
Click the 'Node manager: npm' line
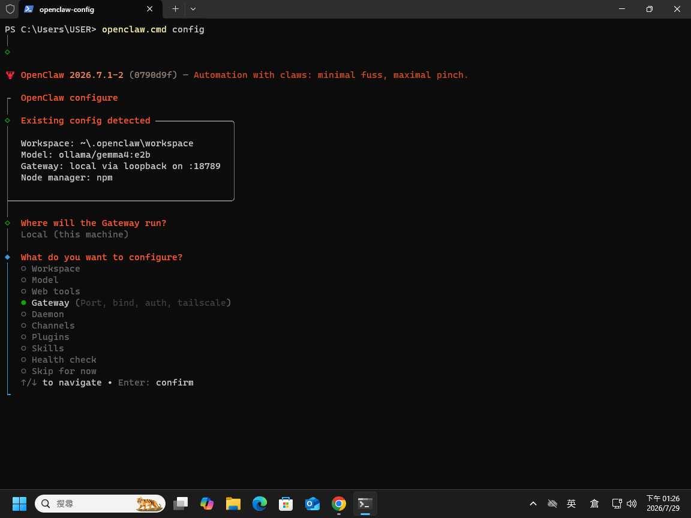pyautogui.click(x=67, y=178)
